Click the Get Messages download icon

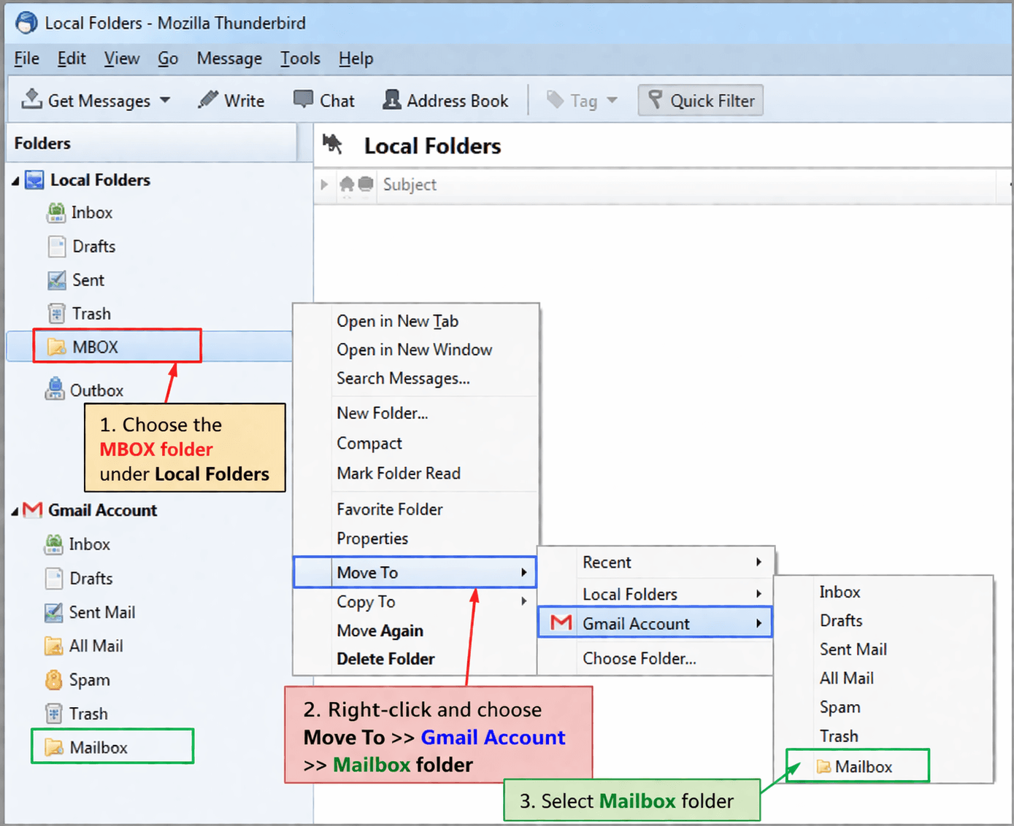(31, 99)
